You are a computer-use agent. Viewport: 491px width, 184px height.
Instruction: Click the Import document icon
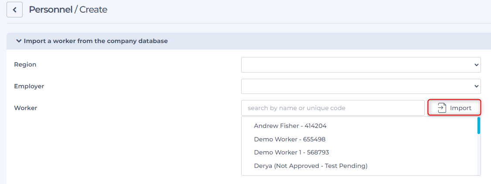[442, 108]
